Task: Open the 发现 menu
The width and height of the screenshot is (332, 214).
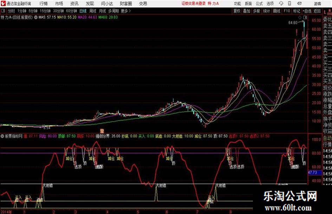Action: [90, 4]
